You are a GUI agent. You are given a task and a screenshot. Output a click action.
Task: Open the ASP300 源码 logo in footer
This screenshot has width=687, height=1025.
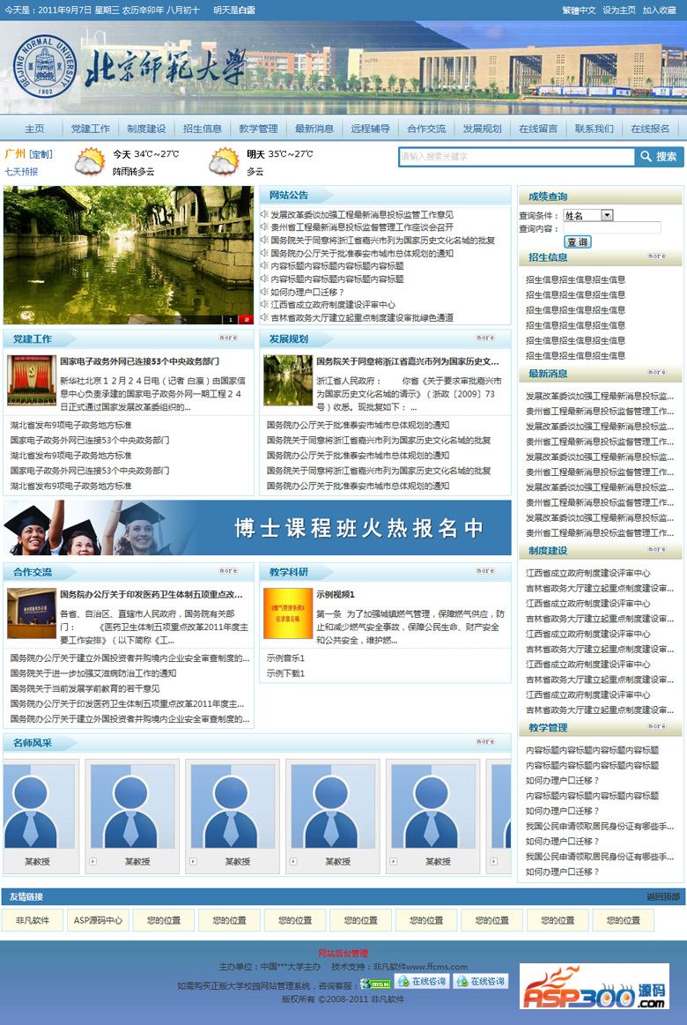594,986
